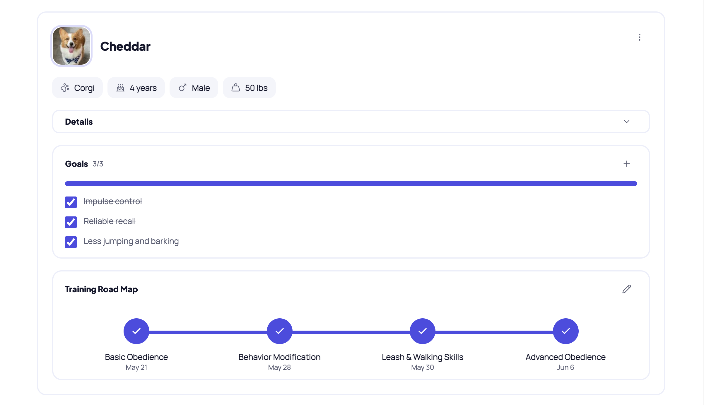Click the plus icon to add a goal
This screenshot has width=704, height=405.
[626, 164]
